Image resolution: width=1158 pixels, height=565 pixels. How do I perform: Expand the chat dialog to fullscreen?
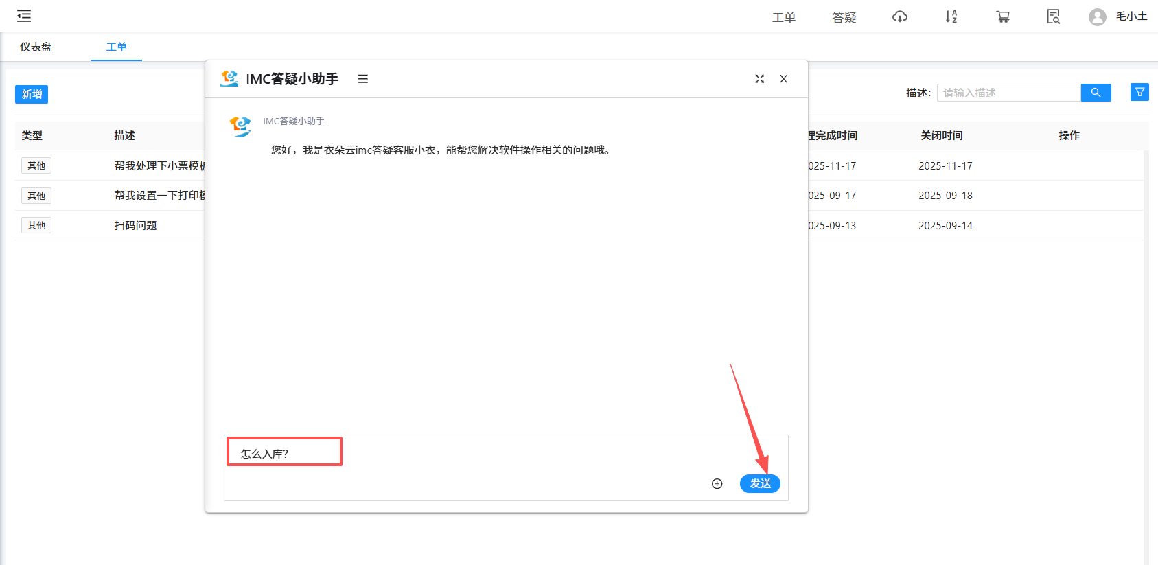pos(759,79)
